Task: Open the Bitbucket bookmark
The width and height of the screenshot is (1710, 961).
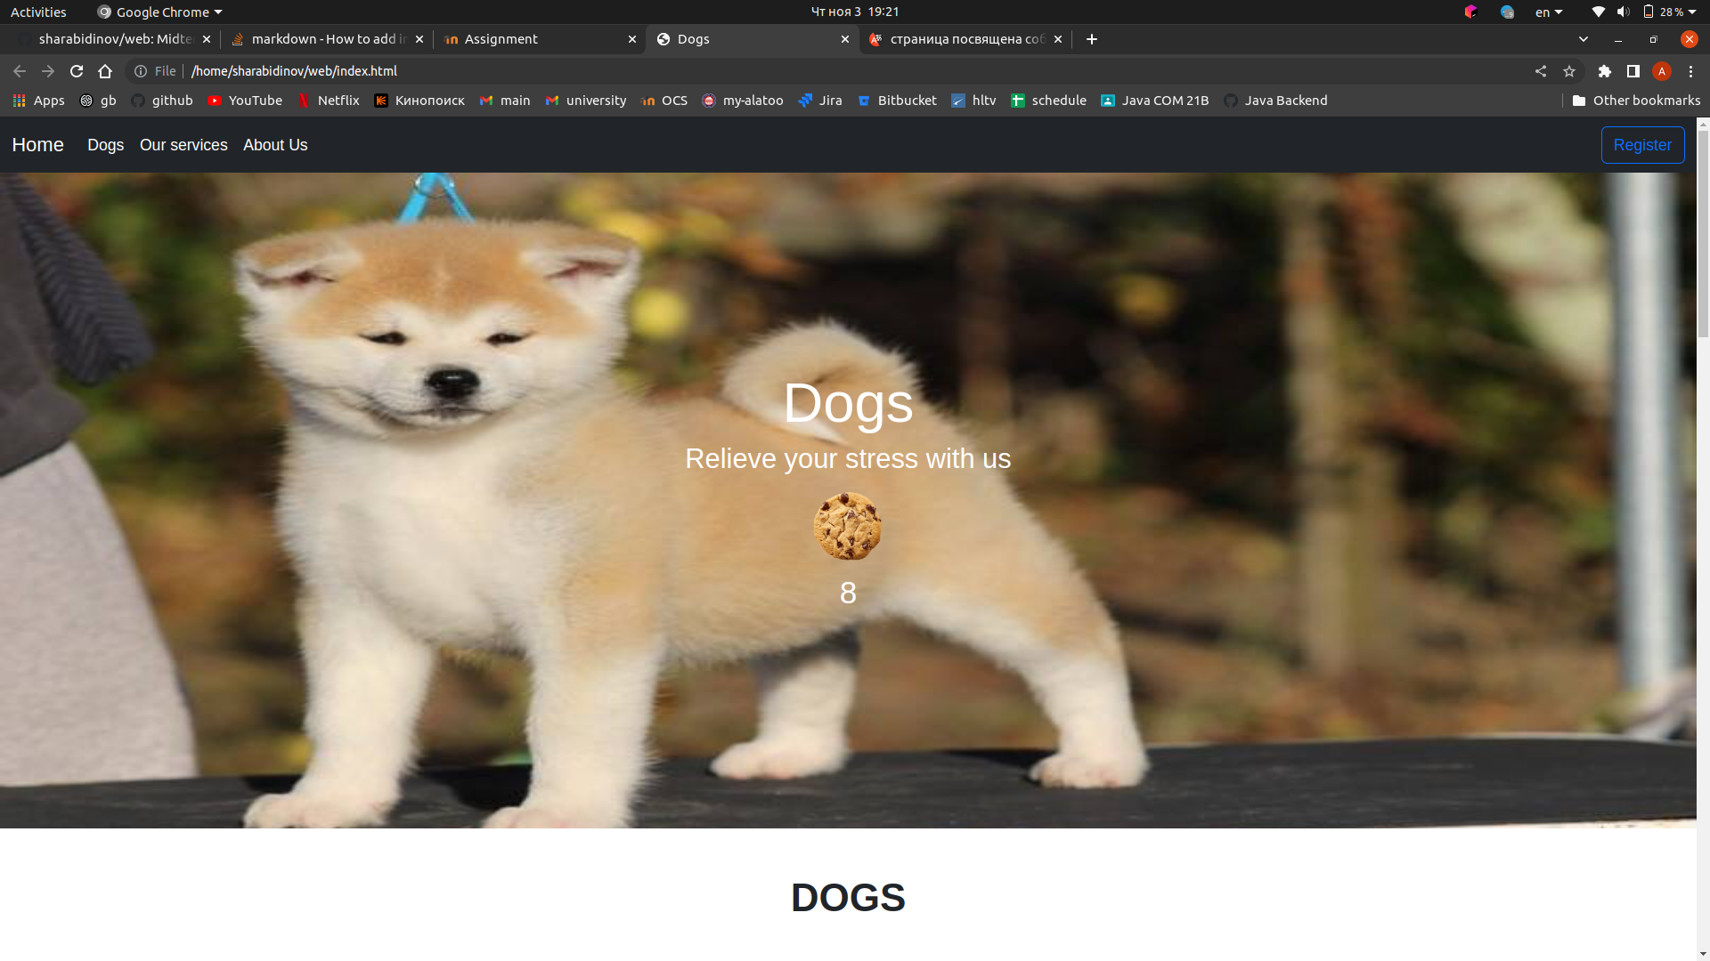Action: point(897,101)
